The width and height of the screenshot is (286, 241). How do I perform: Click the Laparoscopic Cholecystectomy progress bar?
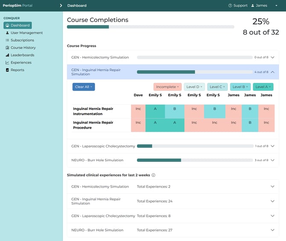(195, 146)
